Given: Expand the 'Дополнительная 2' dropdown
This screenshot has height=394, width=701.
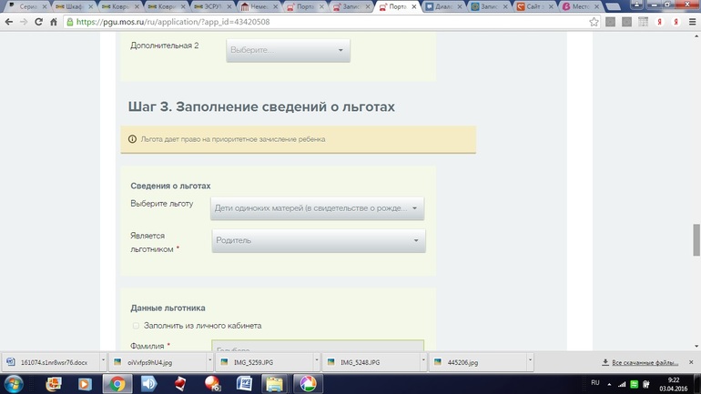Looking at the screenshot, I should click(288, 50).
